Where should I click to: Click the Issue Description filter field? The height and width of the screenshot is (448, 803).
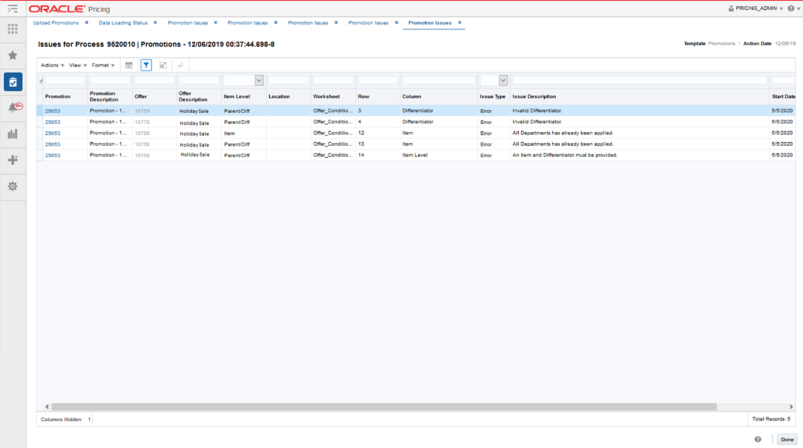(640, 80)
